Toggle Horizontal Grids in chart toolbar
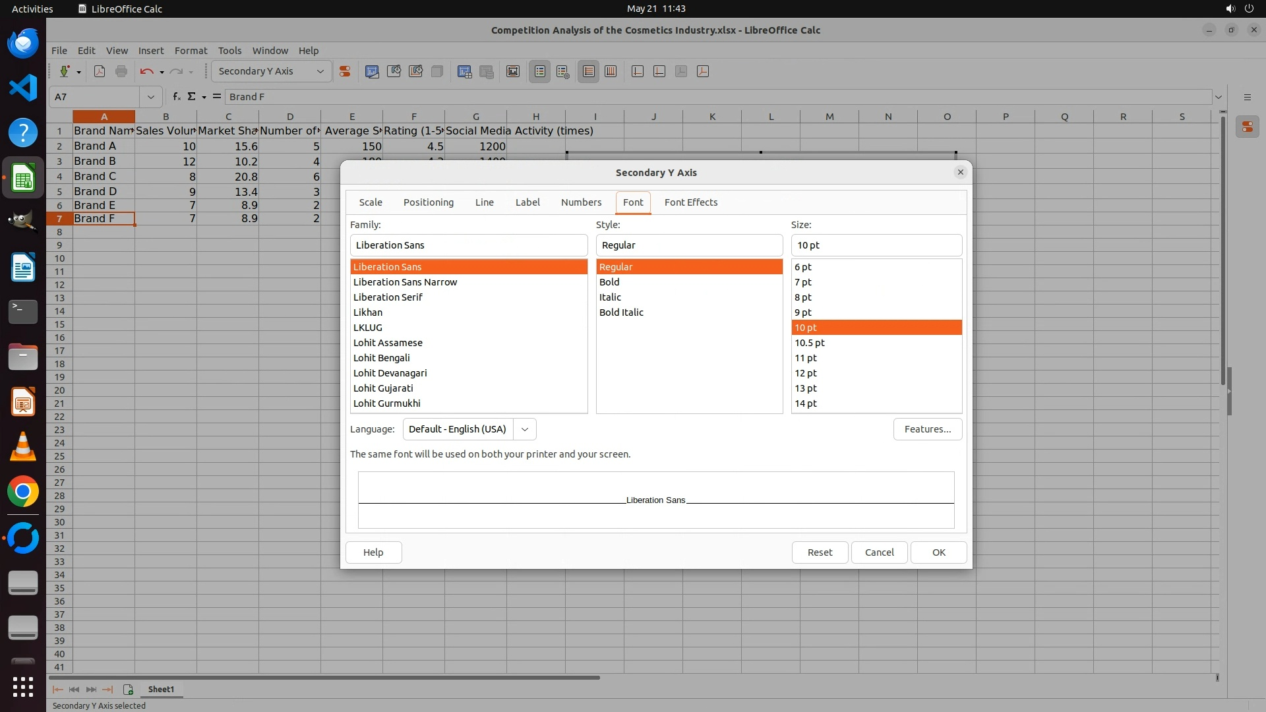The height and width of the screenshot is (712, 1266). pyautogui.click(x=589, y=71)
